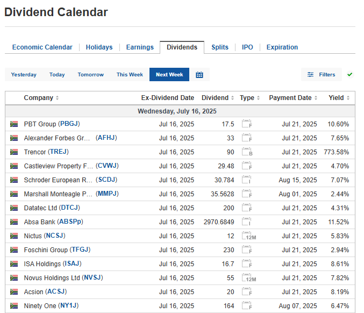Viewport: 364px width, 313px height.
Task: Click the flag icon next to Nictus
Action: [x=14, y=236]
